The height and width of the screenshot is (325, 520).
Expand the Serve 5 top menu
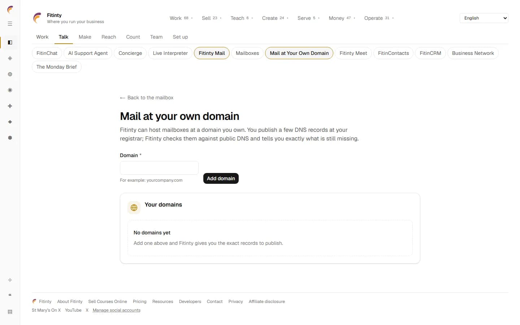[x=308, y=18]
